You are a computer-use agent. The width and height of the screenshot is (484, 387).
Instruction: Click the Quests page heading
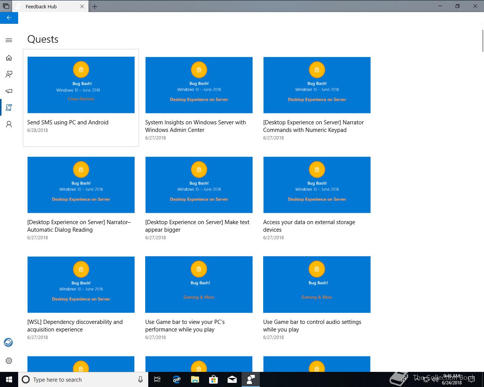coord(43,39)
